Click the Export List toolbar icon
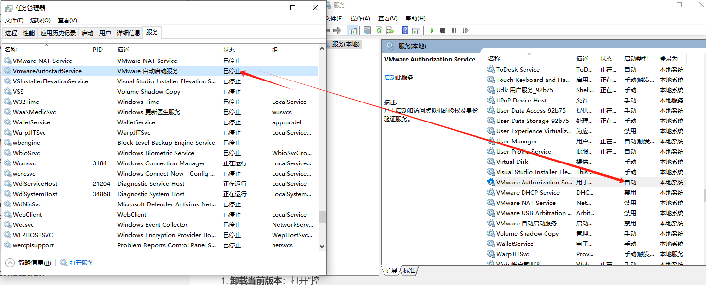 (x=389, y=30)
